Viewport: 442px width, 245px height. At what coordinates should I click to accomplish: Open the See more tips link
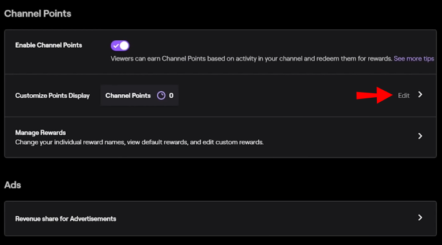pos(414,59)
